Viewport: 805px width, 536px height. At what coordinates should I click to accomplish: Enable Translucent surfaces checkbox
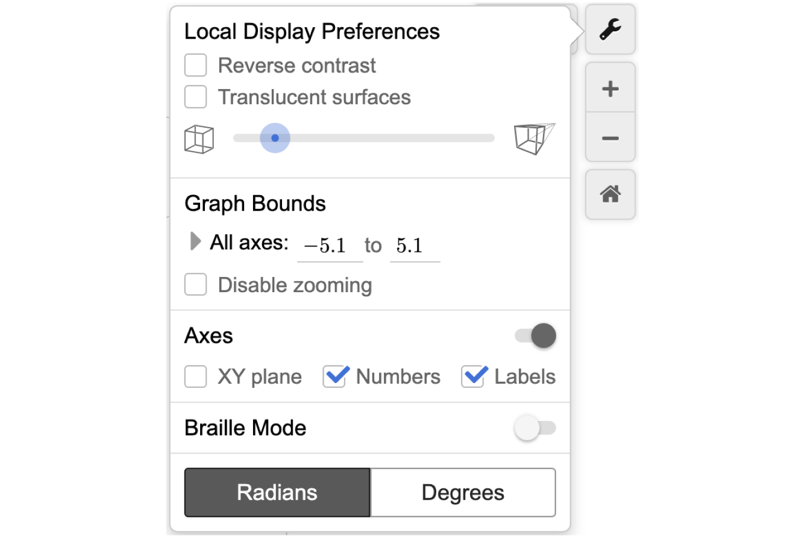point(196,97)
